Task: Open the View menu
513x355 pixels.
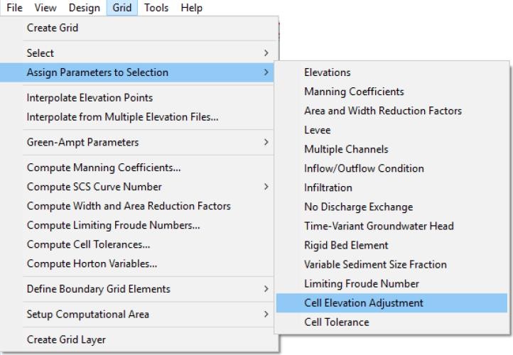Action: [x=45, y=8]
